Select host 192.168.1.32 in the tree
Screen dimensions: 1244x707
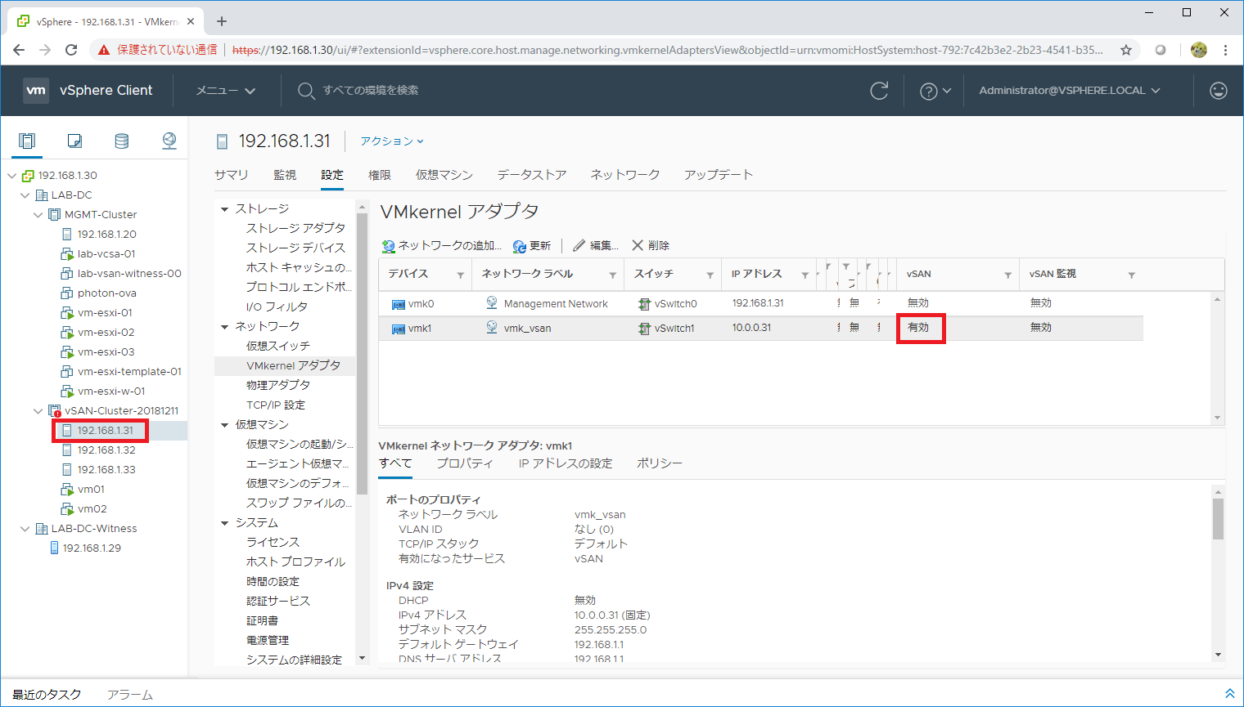[x=106, y=450]
